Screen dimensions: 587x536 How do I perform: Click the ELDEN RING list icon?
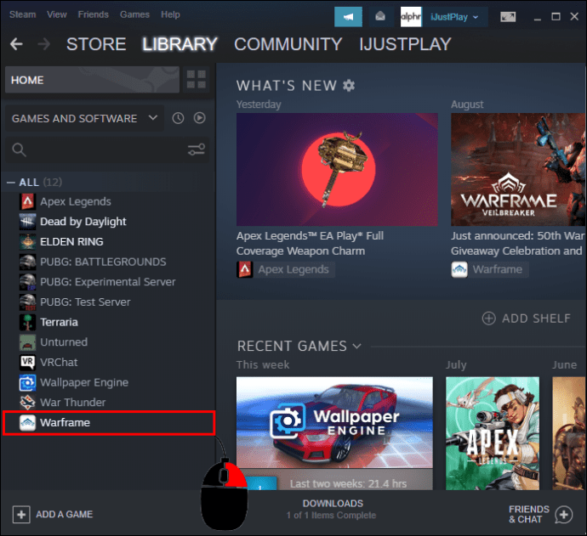[28, 242]
